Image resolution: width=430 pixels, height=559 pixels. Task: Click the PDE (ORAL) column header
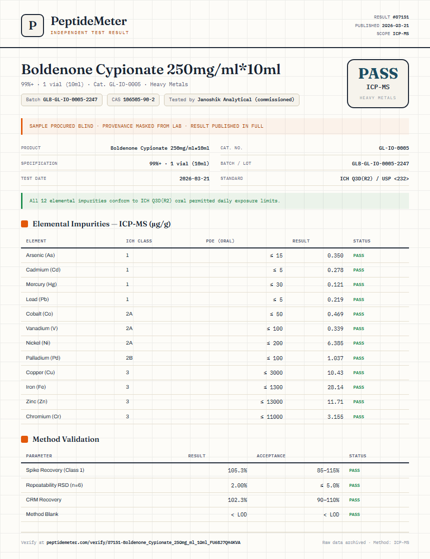click(220, 241)
